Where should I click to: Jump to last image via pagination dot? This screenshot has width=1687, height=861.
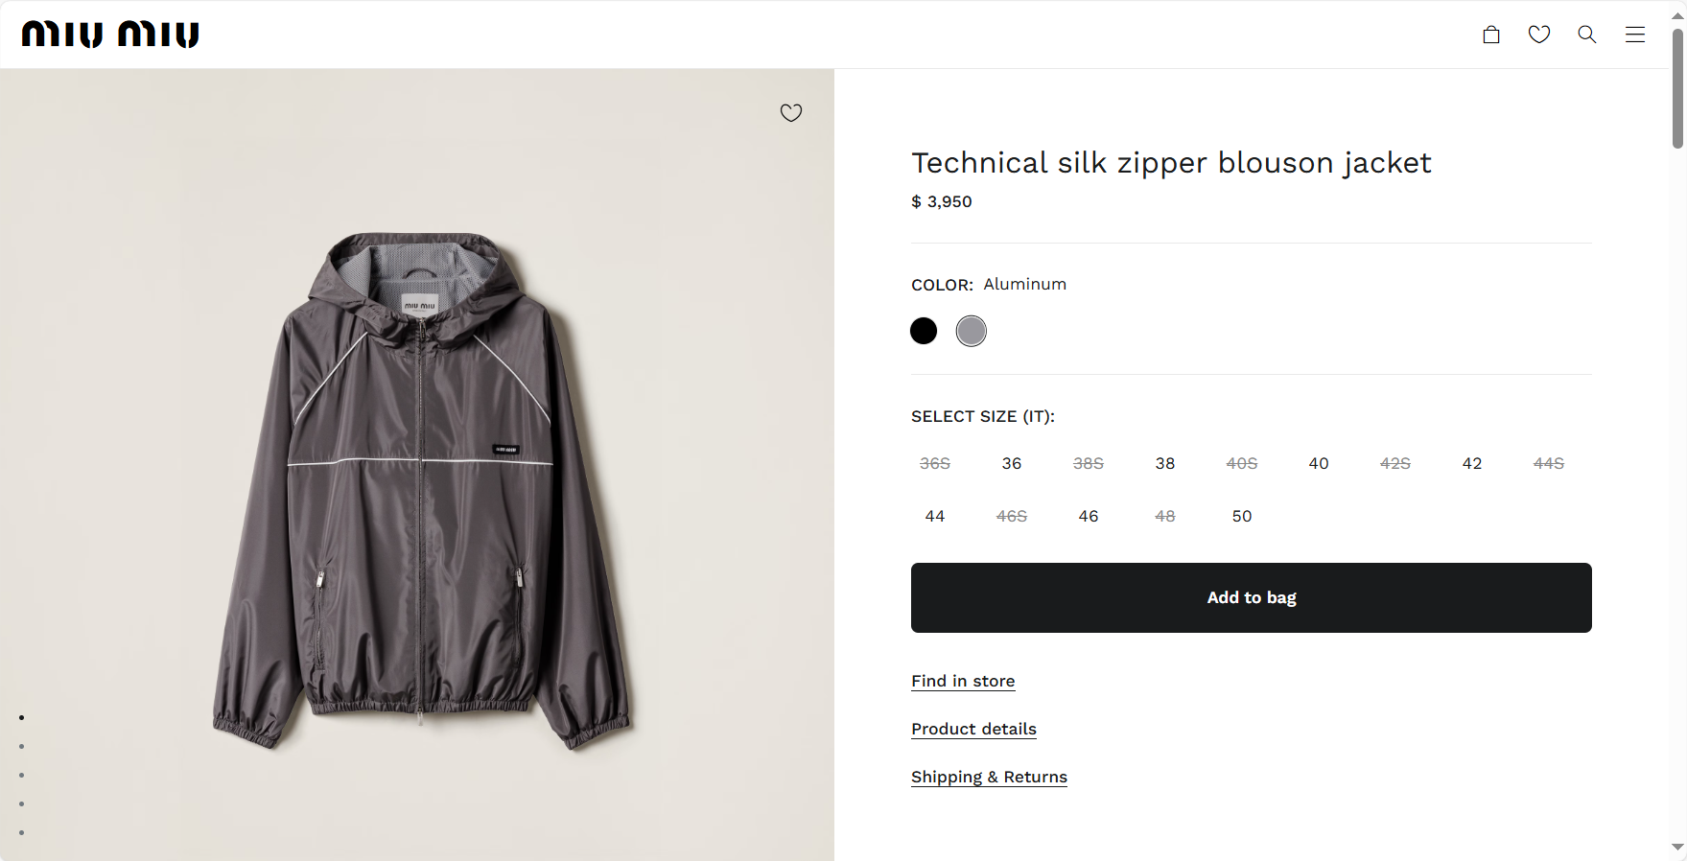click(x=21, y=832)
